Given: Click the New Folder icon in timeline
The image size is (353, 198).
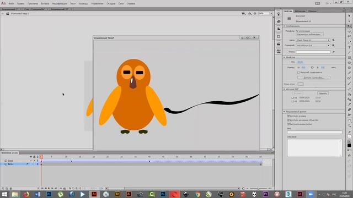Looking at the screenshot, I should (x=7, y=188).
